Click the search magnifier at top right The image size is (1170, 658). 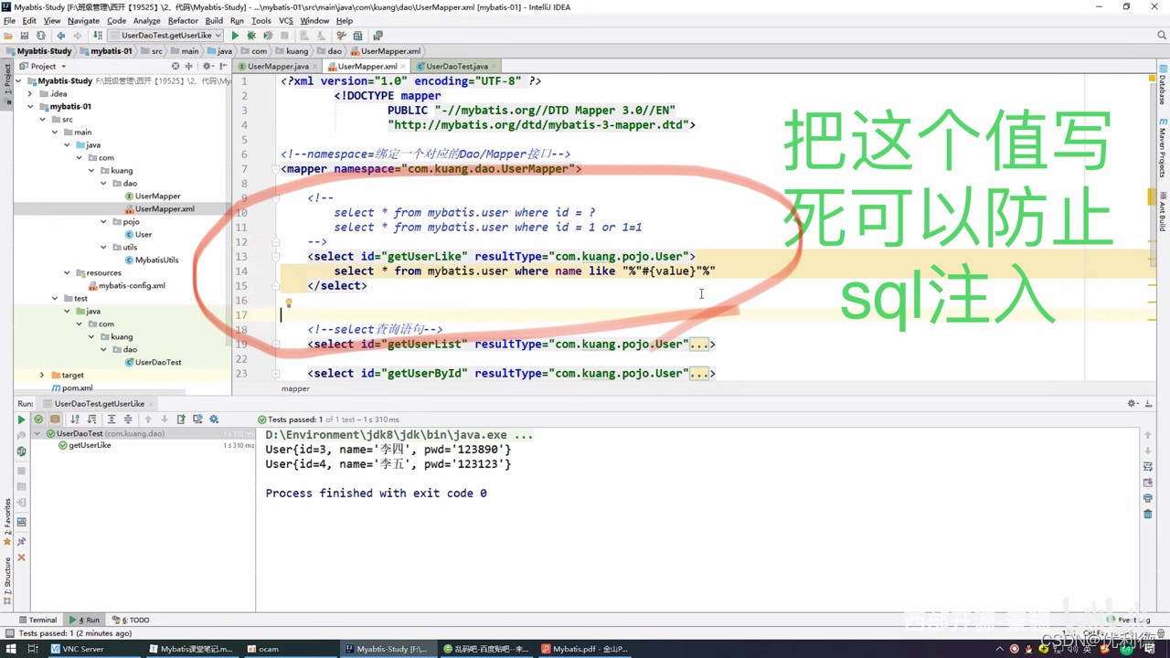coord(1162,36)
